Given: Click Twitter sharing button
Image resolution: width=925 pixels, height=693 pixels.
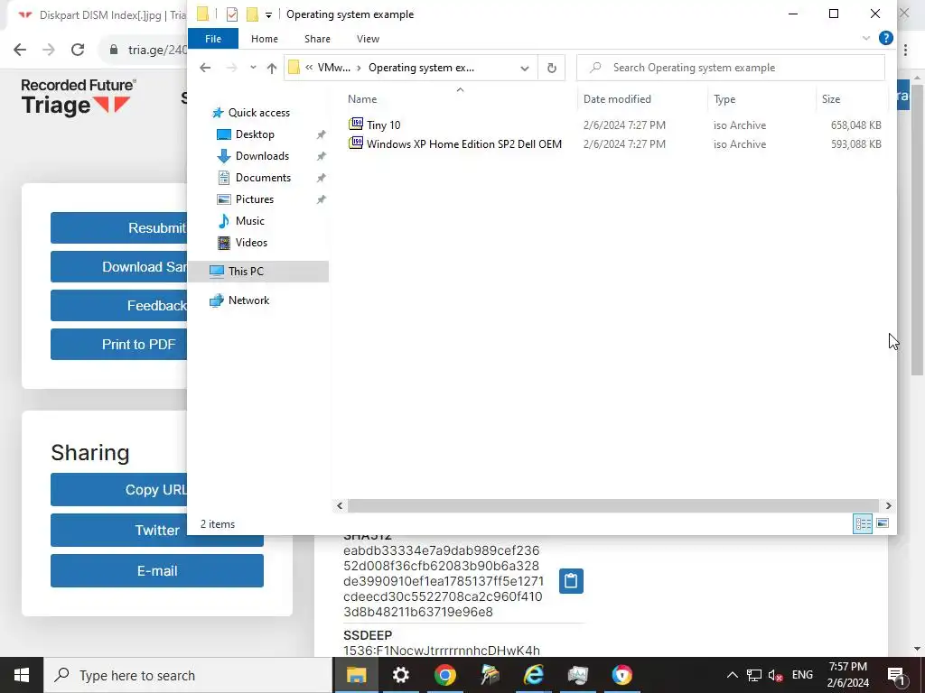Looking at the screenshot, I should [x=157, y=531].
